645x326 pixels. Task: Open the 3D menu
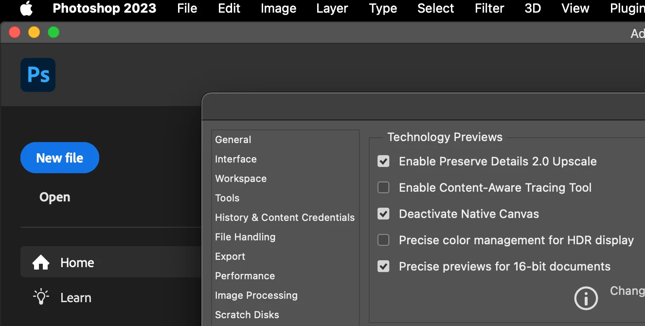click(x=533, y=8)
